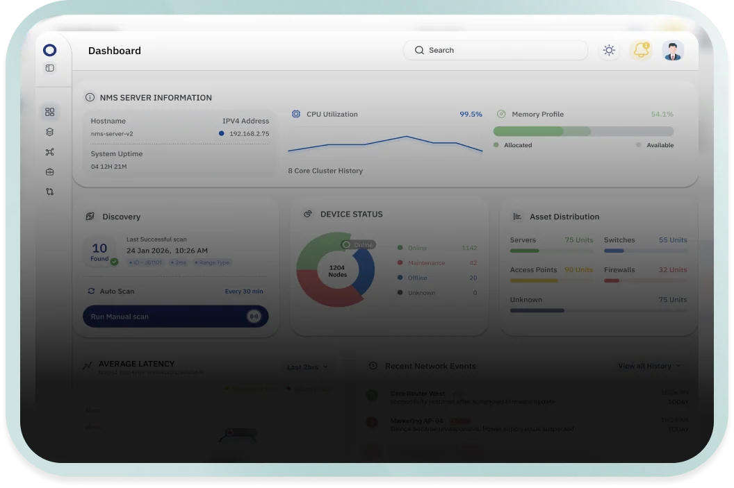Click the Average Latency chart icon
734x488 pixels.
[88, 366]
